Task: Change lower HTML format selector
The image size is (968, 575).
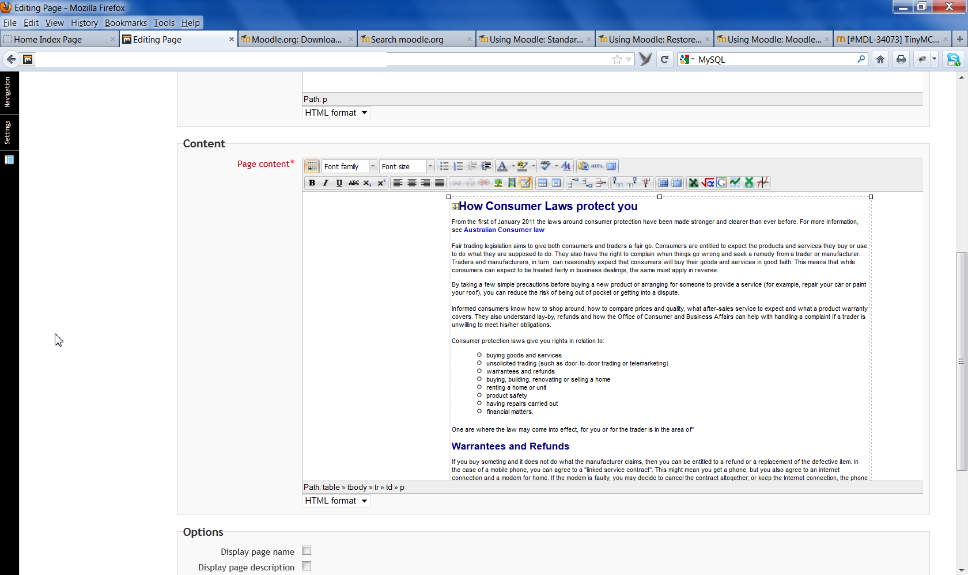Action: pos(336,501)
